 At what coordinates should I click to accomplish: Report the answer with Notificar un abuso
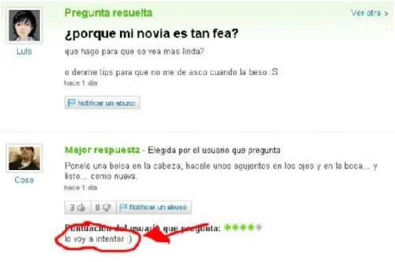click(x=154, y=207)
